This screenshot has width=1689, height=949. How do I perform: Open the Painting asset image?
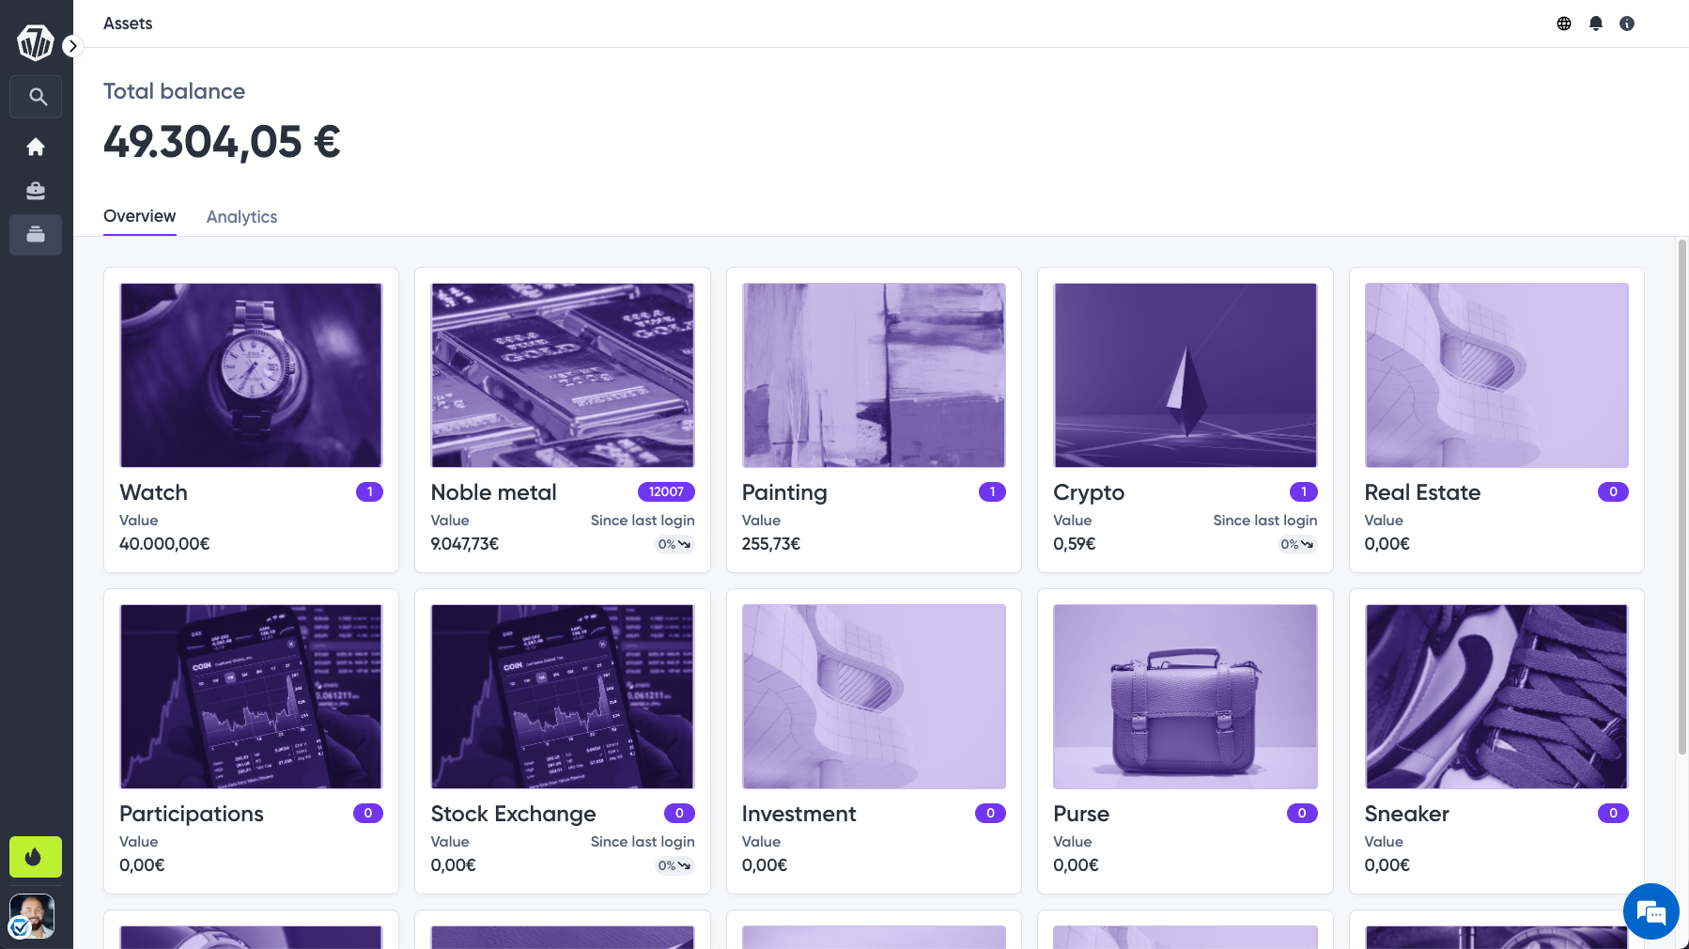(874, 375)
